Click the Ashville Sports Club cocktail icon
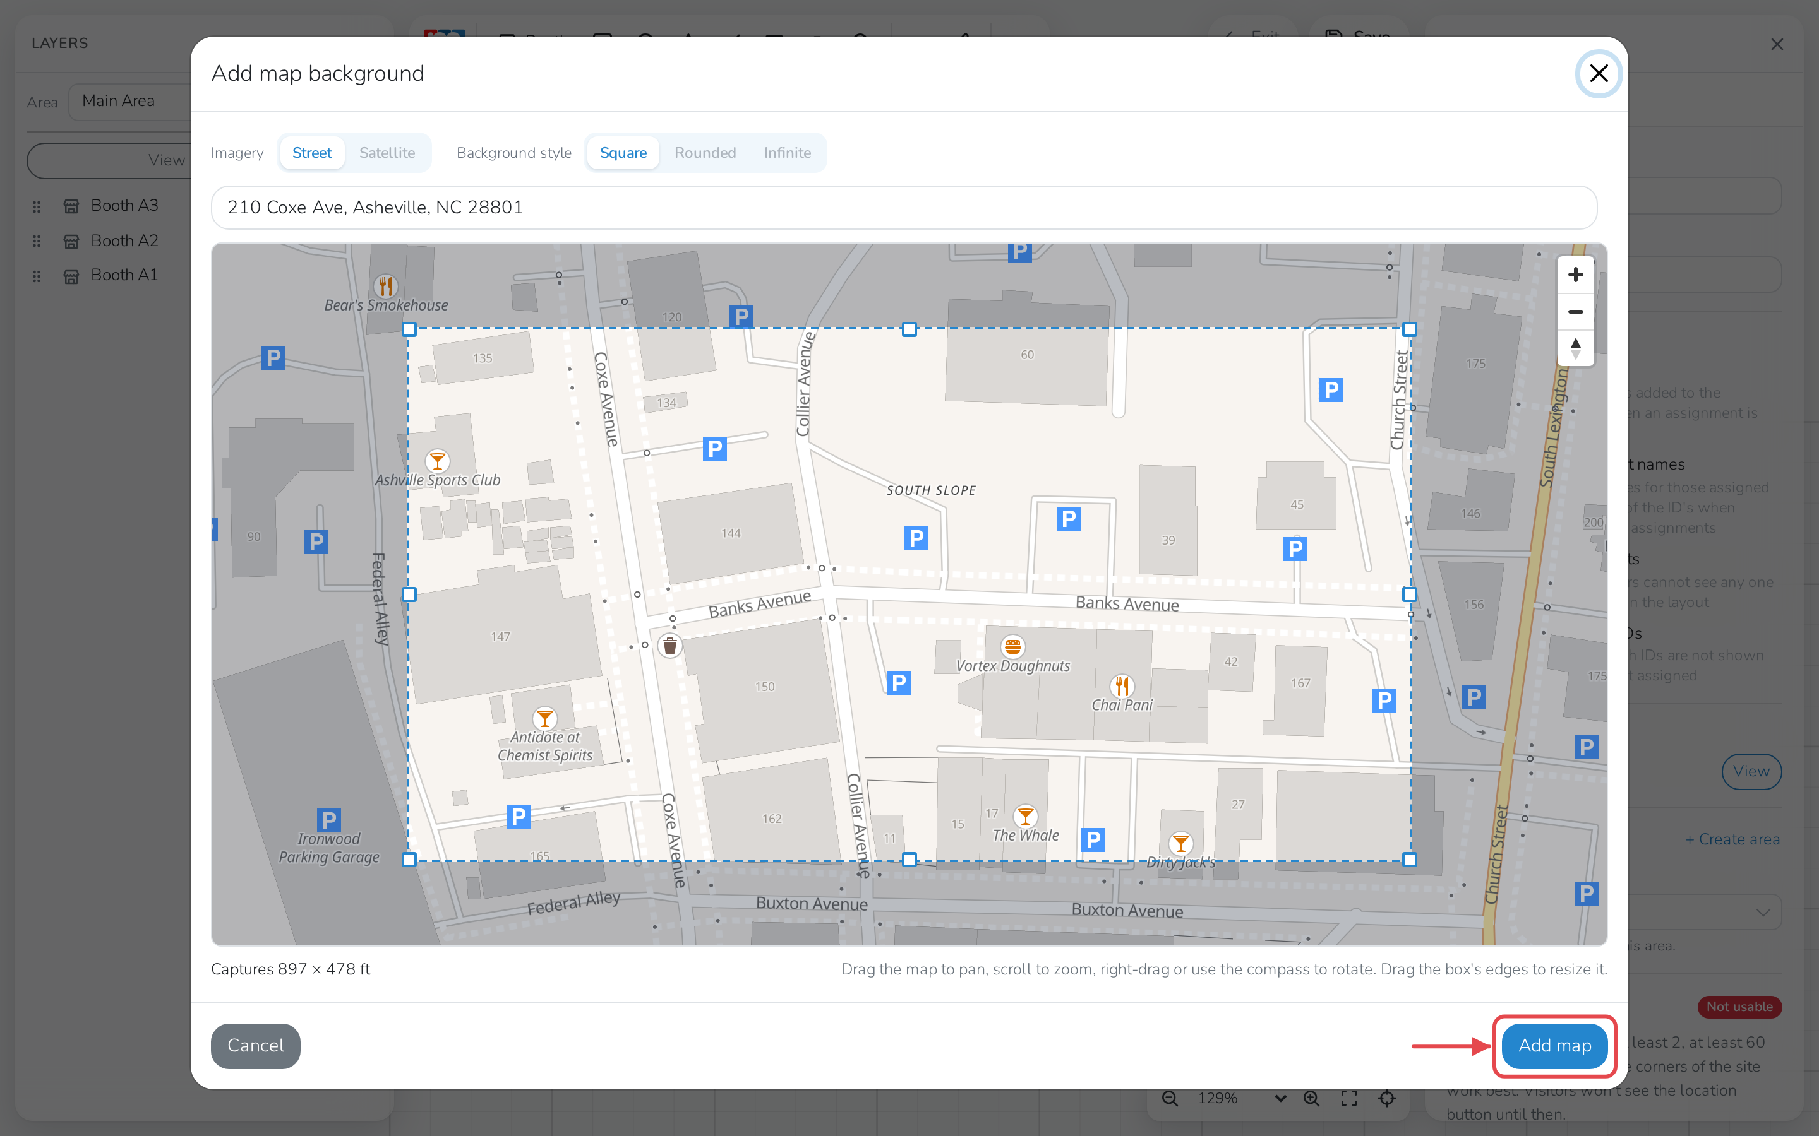Viewport: 1819px width, 1136px height. click(x=438, y=461)
